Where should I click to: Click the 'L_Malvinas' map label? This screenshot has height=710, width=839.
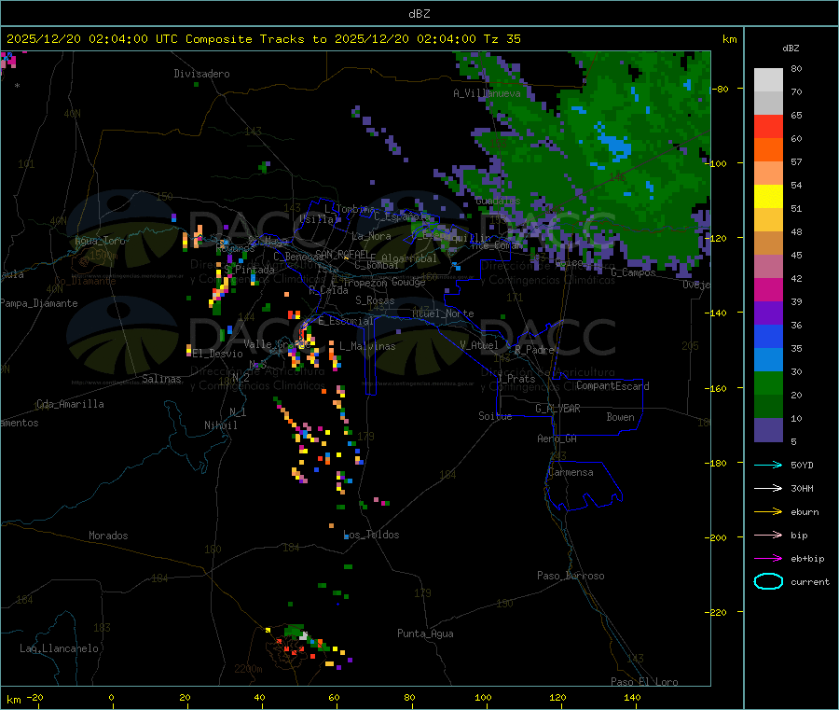(367, 346)
